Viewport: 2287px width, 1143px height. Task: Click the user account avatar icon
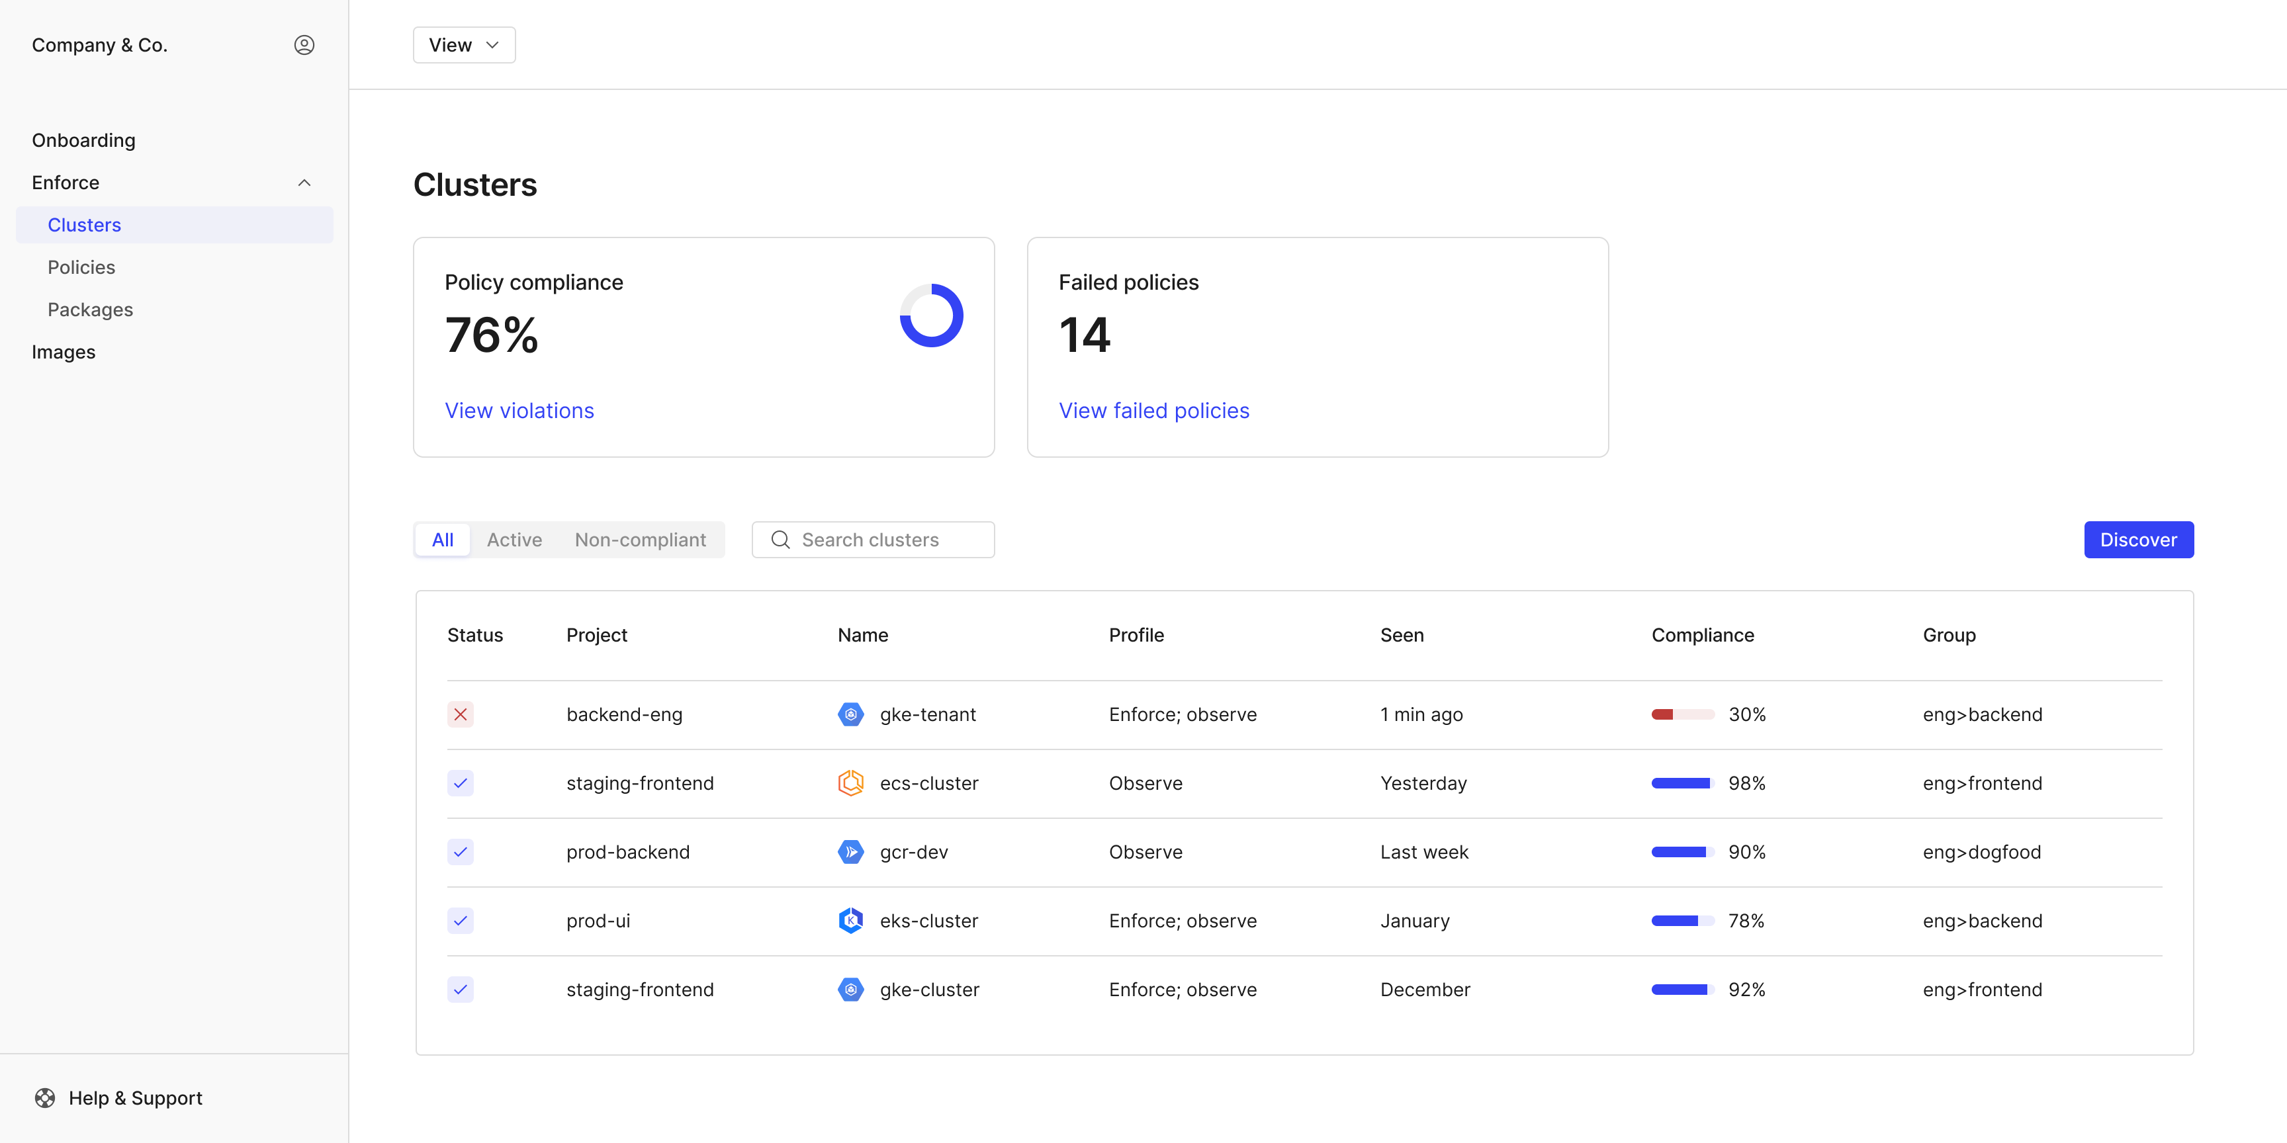click(304, 45)
